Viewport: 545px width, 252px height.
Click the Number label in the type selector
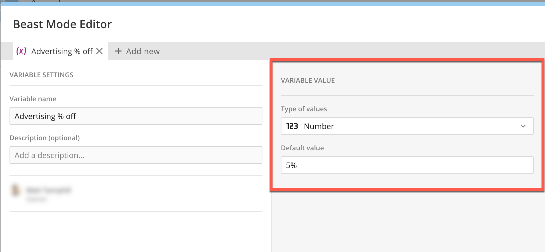click(x=319, y=126)
